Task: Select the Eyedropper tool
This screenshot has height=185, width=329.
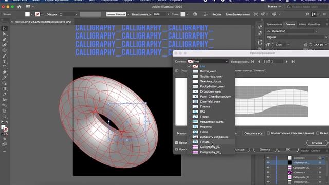Action: tap(5, 95)
